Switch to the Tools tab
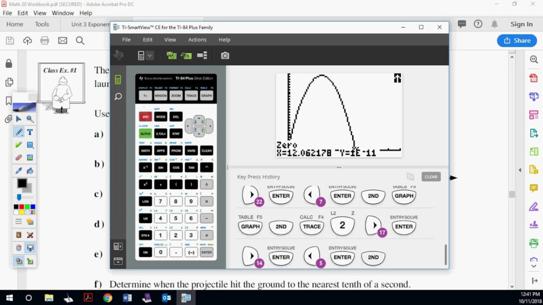Screen dimensions: 543x305 pos(42,24)
